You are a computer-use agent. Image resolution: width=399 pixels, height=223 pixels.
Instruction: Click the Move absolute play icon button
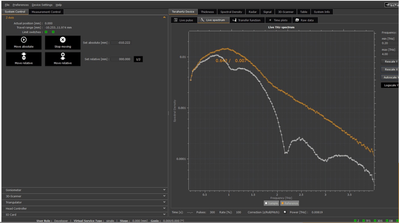click(24, 43)
